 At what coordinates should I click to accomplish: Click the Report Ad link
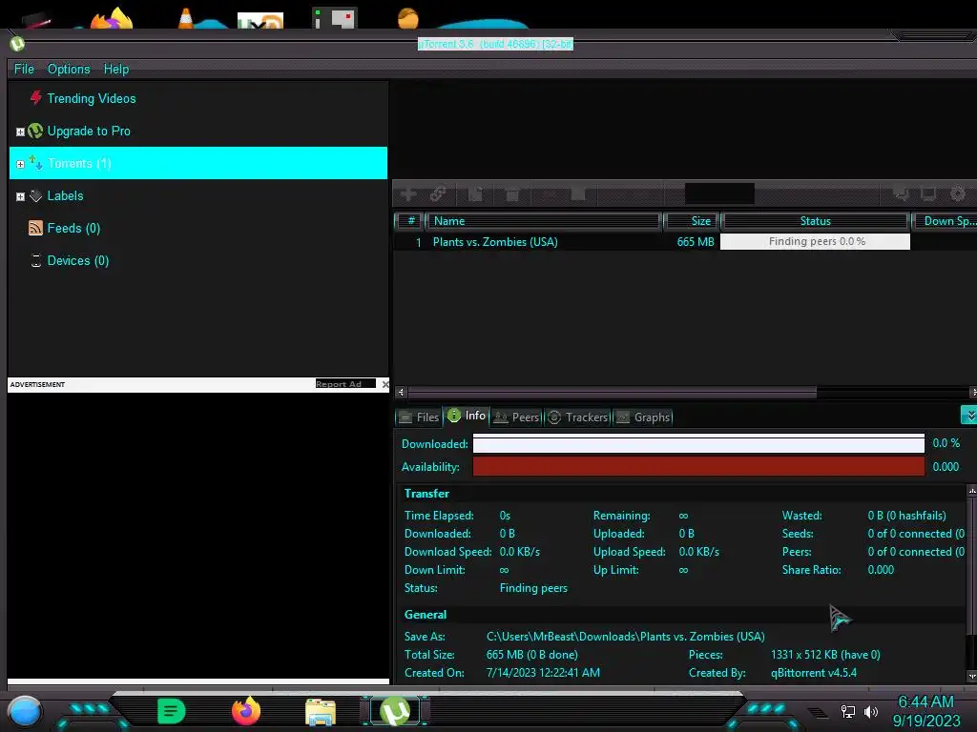tap(345, 384)
